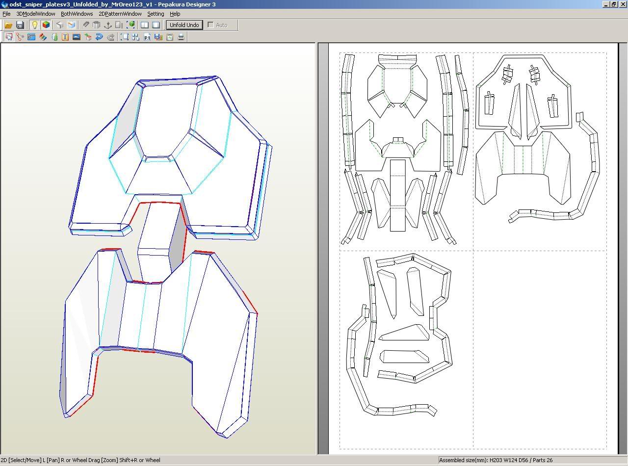Click the blue flap editing tool icon
The height and width of the screenshot is (466, 628).
click(x=31, y=37)
